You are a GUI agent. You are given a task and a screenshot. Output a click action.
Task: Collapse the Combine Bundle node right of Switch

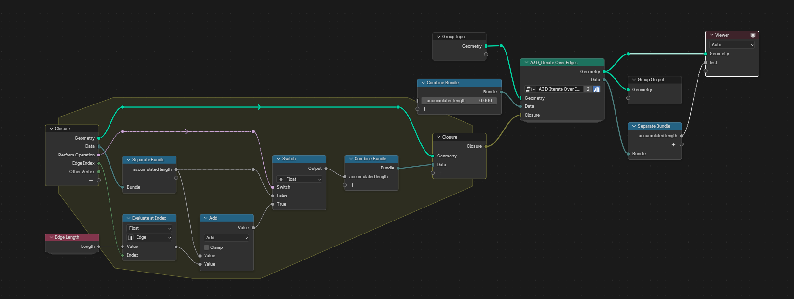(351, 159)
